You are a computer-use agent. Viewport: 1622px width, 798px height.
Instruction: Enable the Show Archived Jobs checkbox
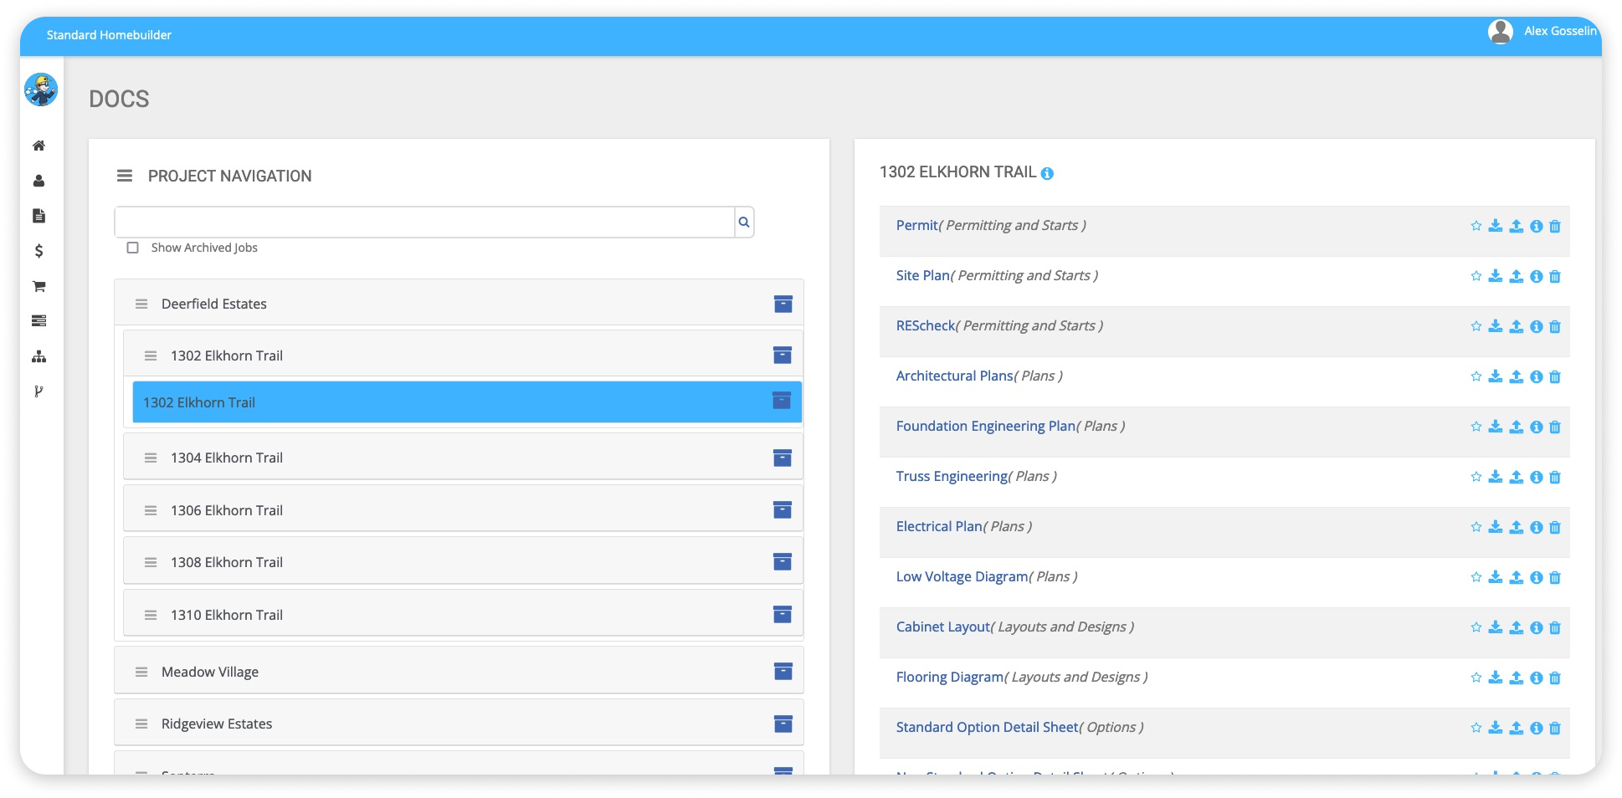133,248
